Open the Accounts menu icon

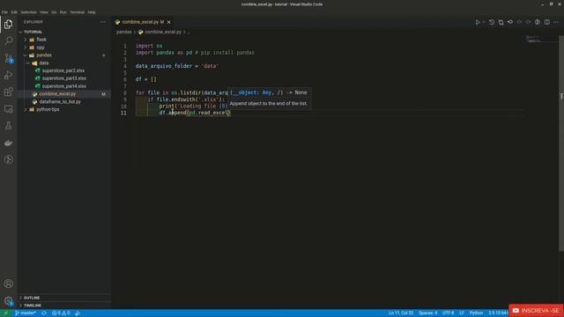(x=8, y=284)
